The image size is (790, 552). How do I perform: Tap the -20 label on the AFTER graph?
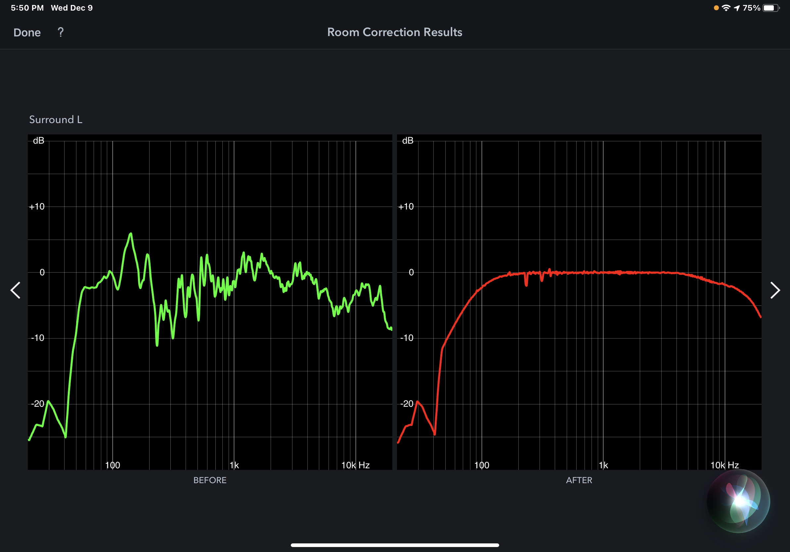pyautogui.click(x=407, y=404)
